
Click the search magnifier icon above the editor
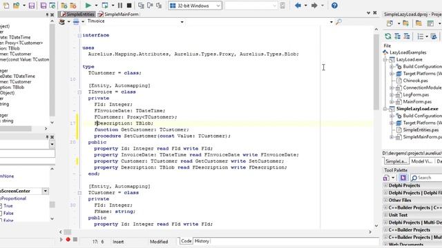coord(338,21)
